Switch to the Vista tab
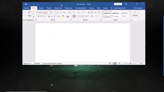Image resolution: width=164 pixels, height=92 pixels. (98, 8)
